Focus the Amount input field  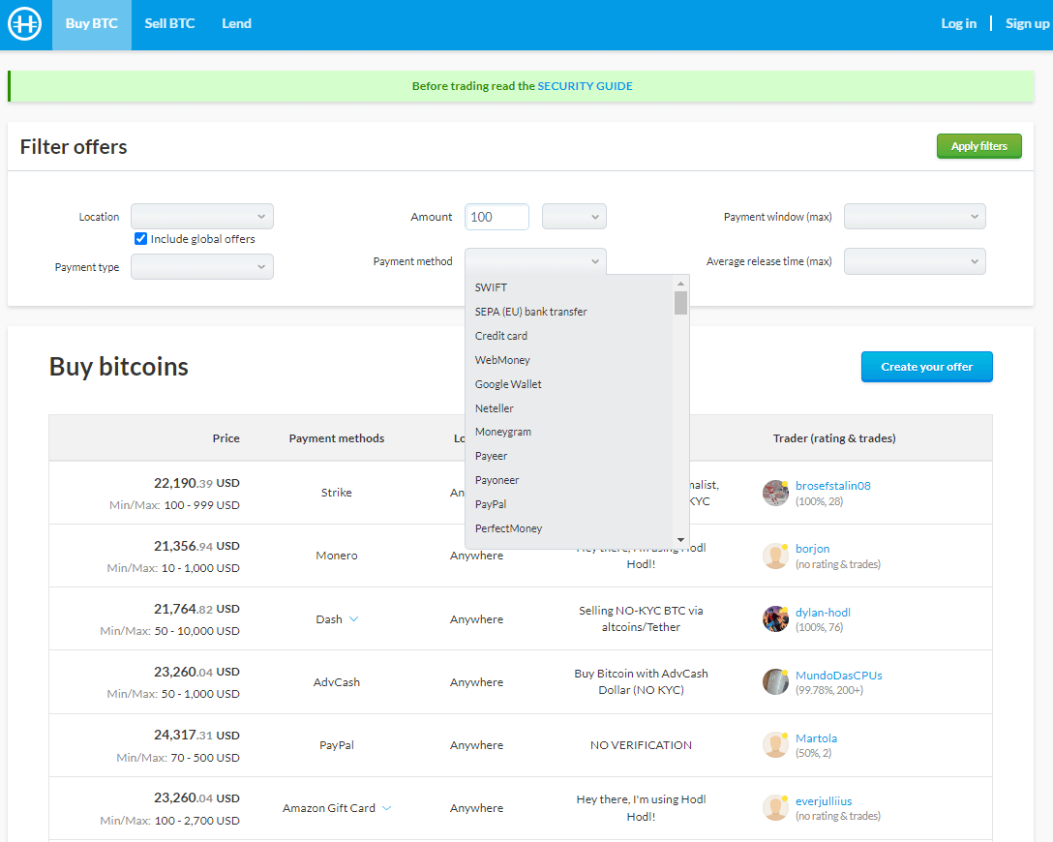[x=496, y=216]
